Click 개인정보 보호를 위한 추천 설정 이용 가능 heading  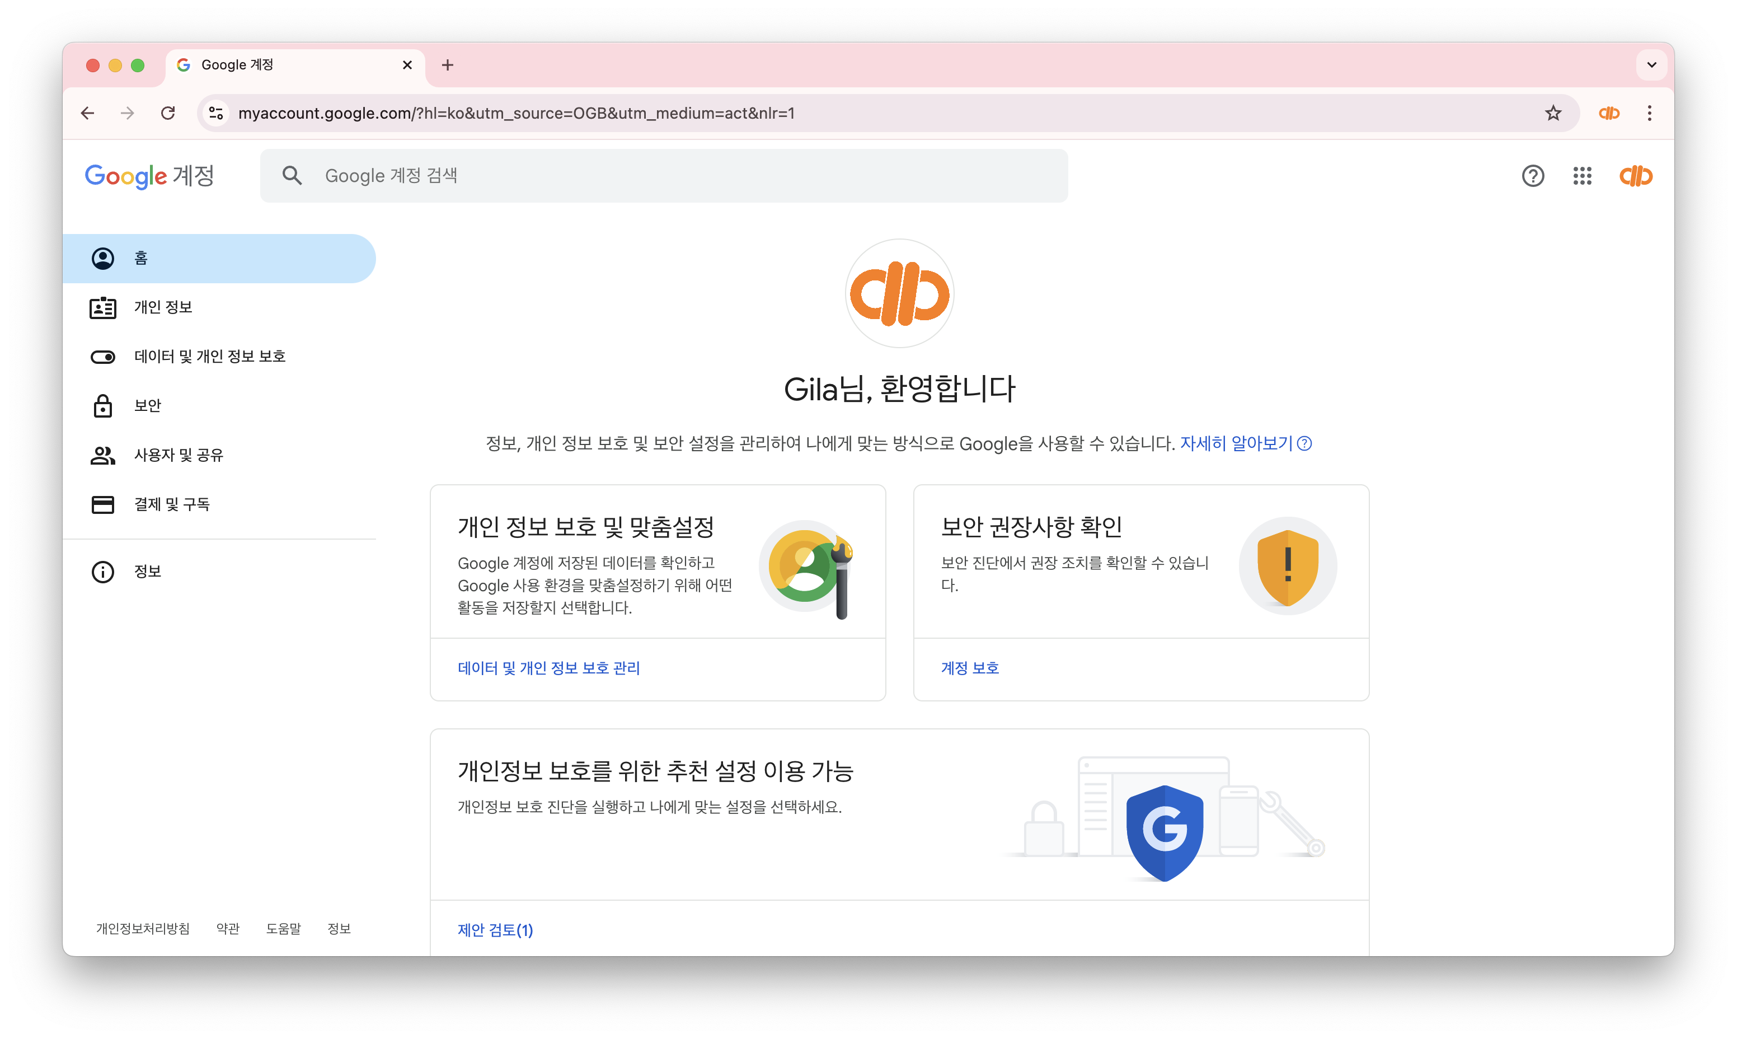click(x=656, y=771)
